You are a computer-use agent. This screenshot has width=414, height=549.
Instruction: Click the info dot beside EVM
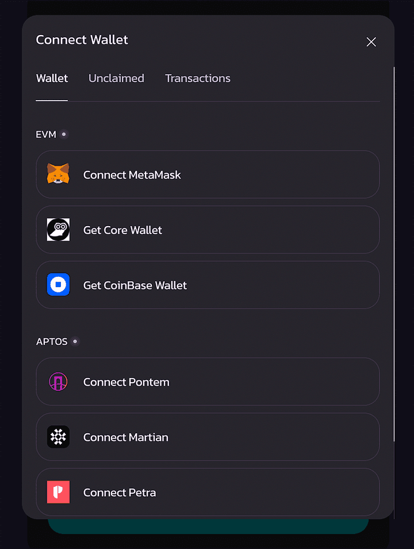click(x=64, y=134)
